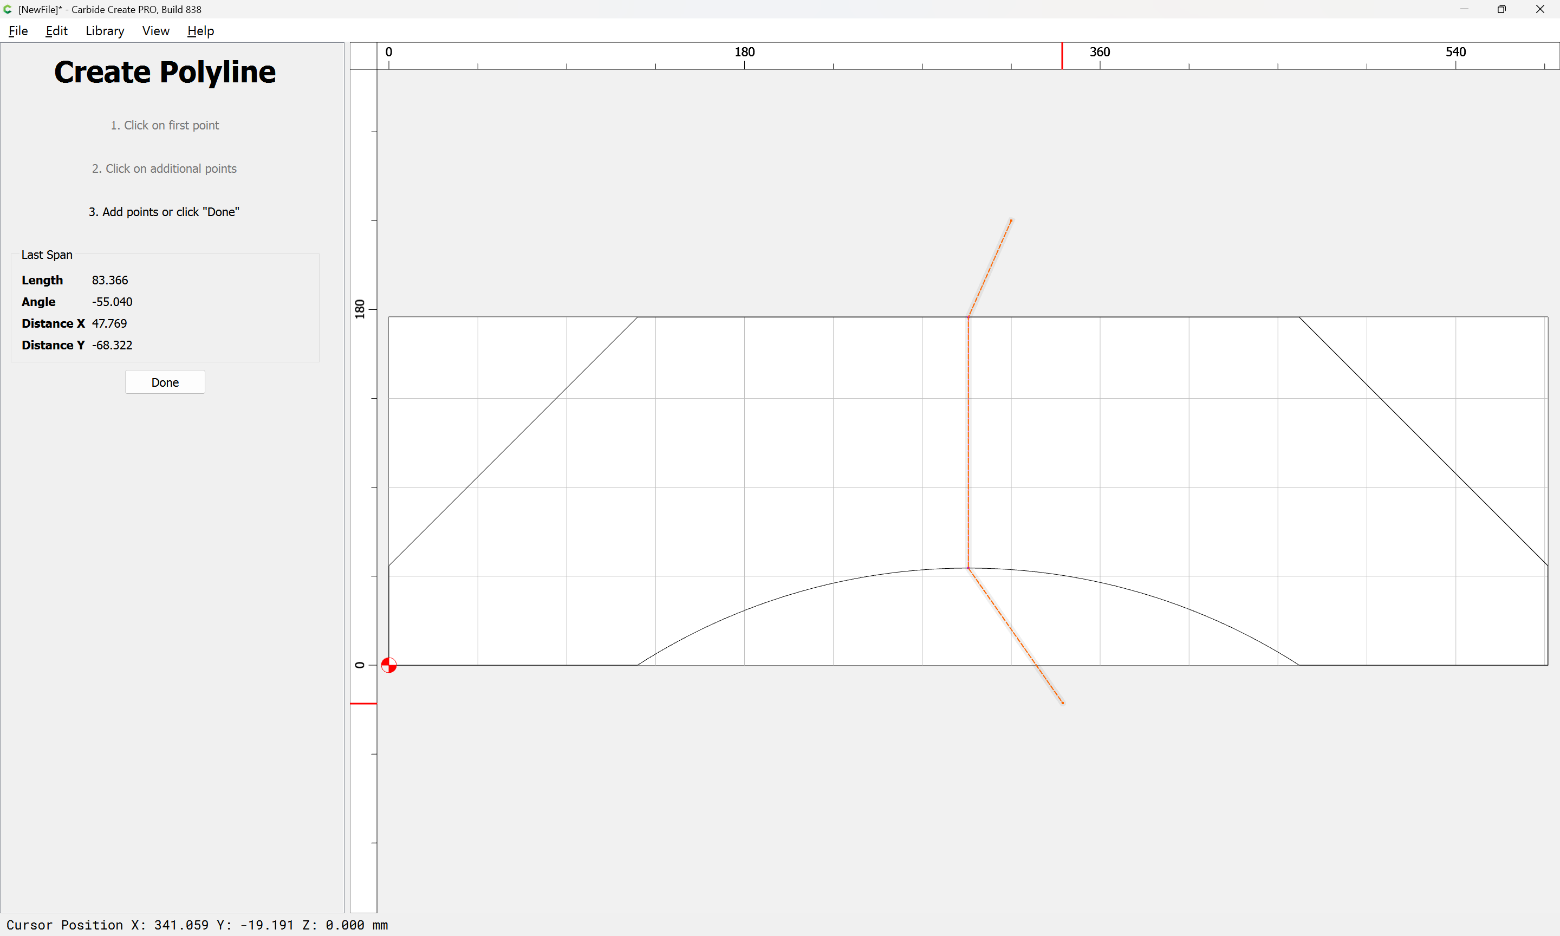Click the upper dashed polyline endpoint
This screenshot has height=936, width=1560.
pos(1011,220)
